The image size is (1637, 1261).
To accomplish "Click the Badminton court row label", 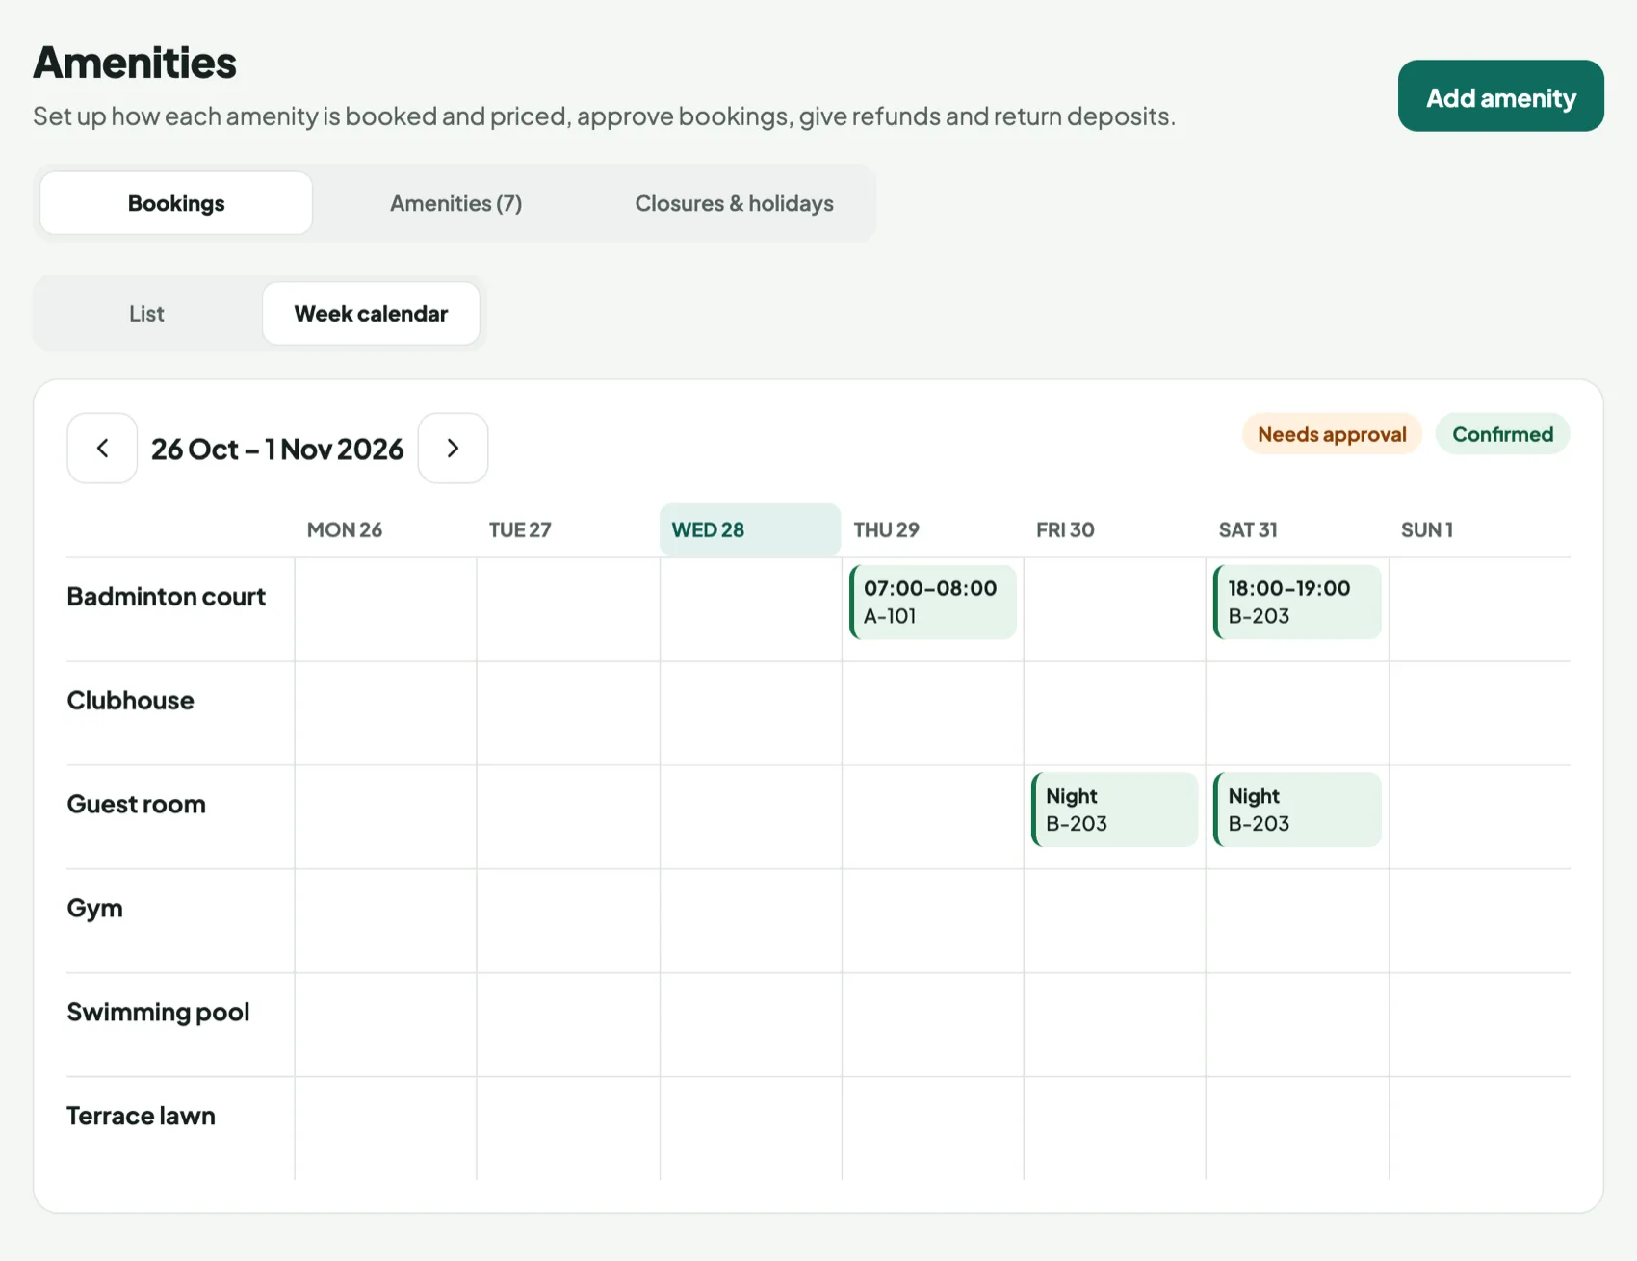I will tap(166, 597).
